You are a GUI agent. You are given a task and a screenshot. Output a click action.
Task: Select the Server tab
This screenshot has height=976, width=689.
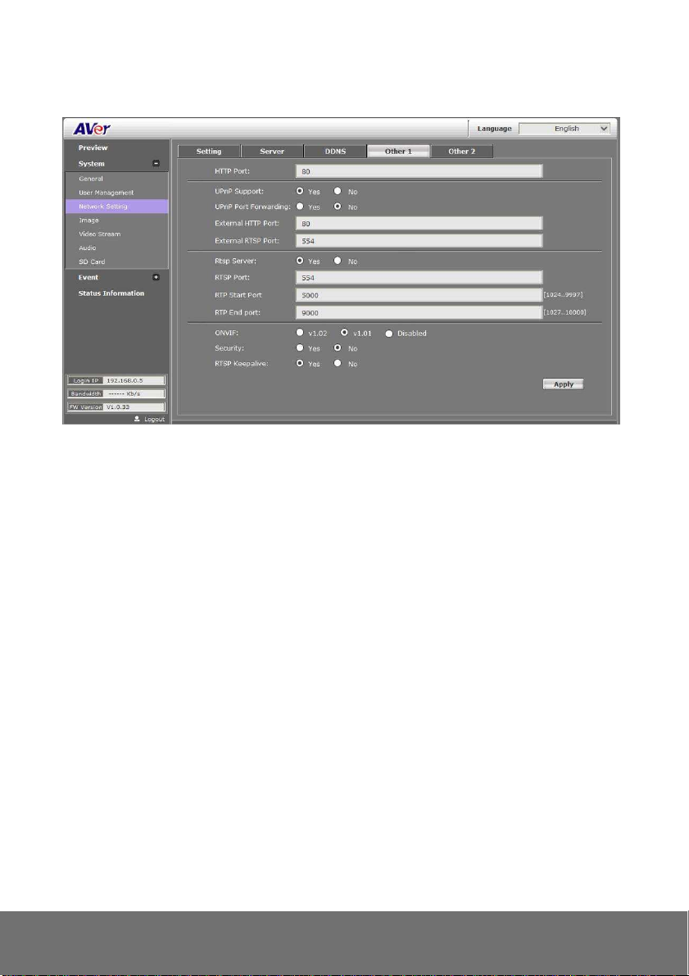272,152
